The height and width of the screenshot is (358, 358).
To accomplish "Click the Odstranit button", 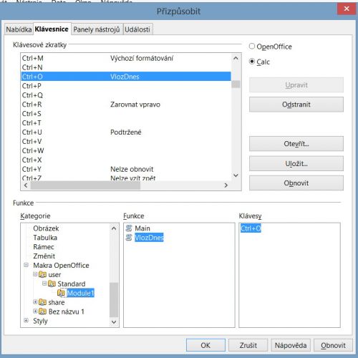I will pyautogui.click(x=296, y=105).
